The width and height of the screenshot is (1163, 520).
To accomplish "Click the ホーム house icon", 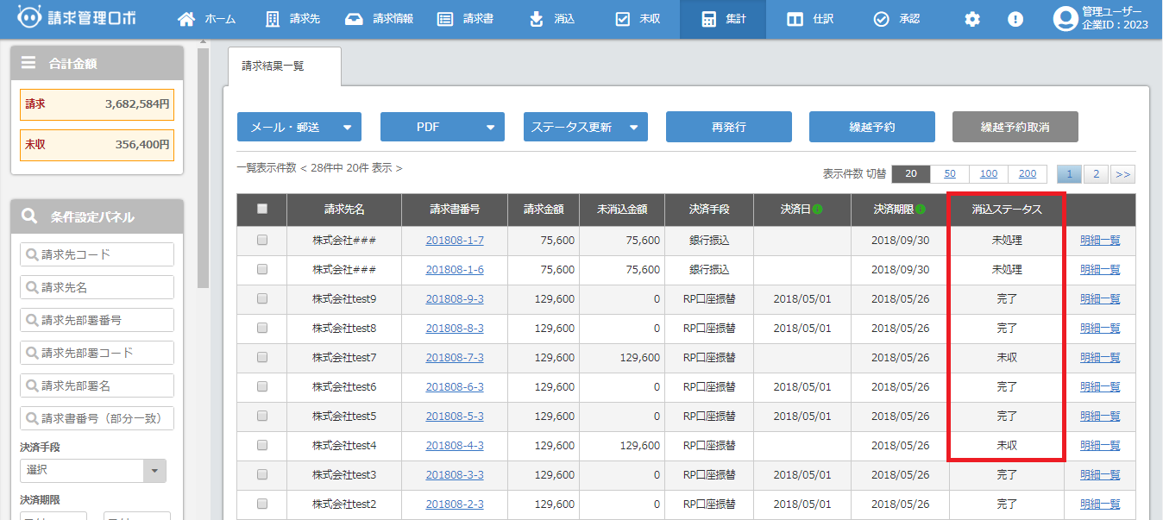I will [x=186, y=19].
